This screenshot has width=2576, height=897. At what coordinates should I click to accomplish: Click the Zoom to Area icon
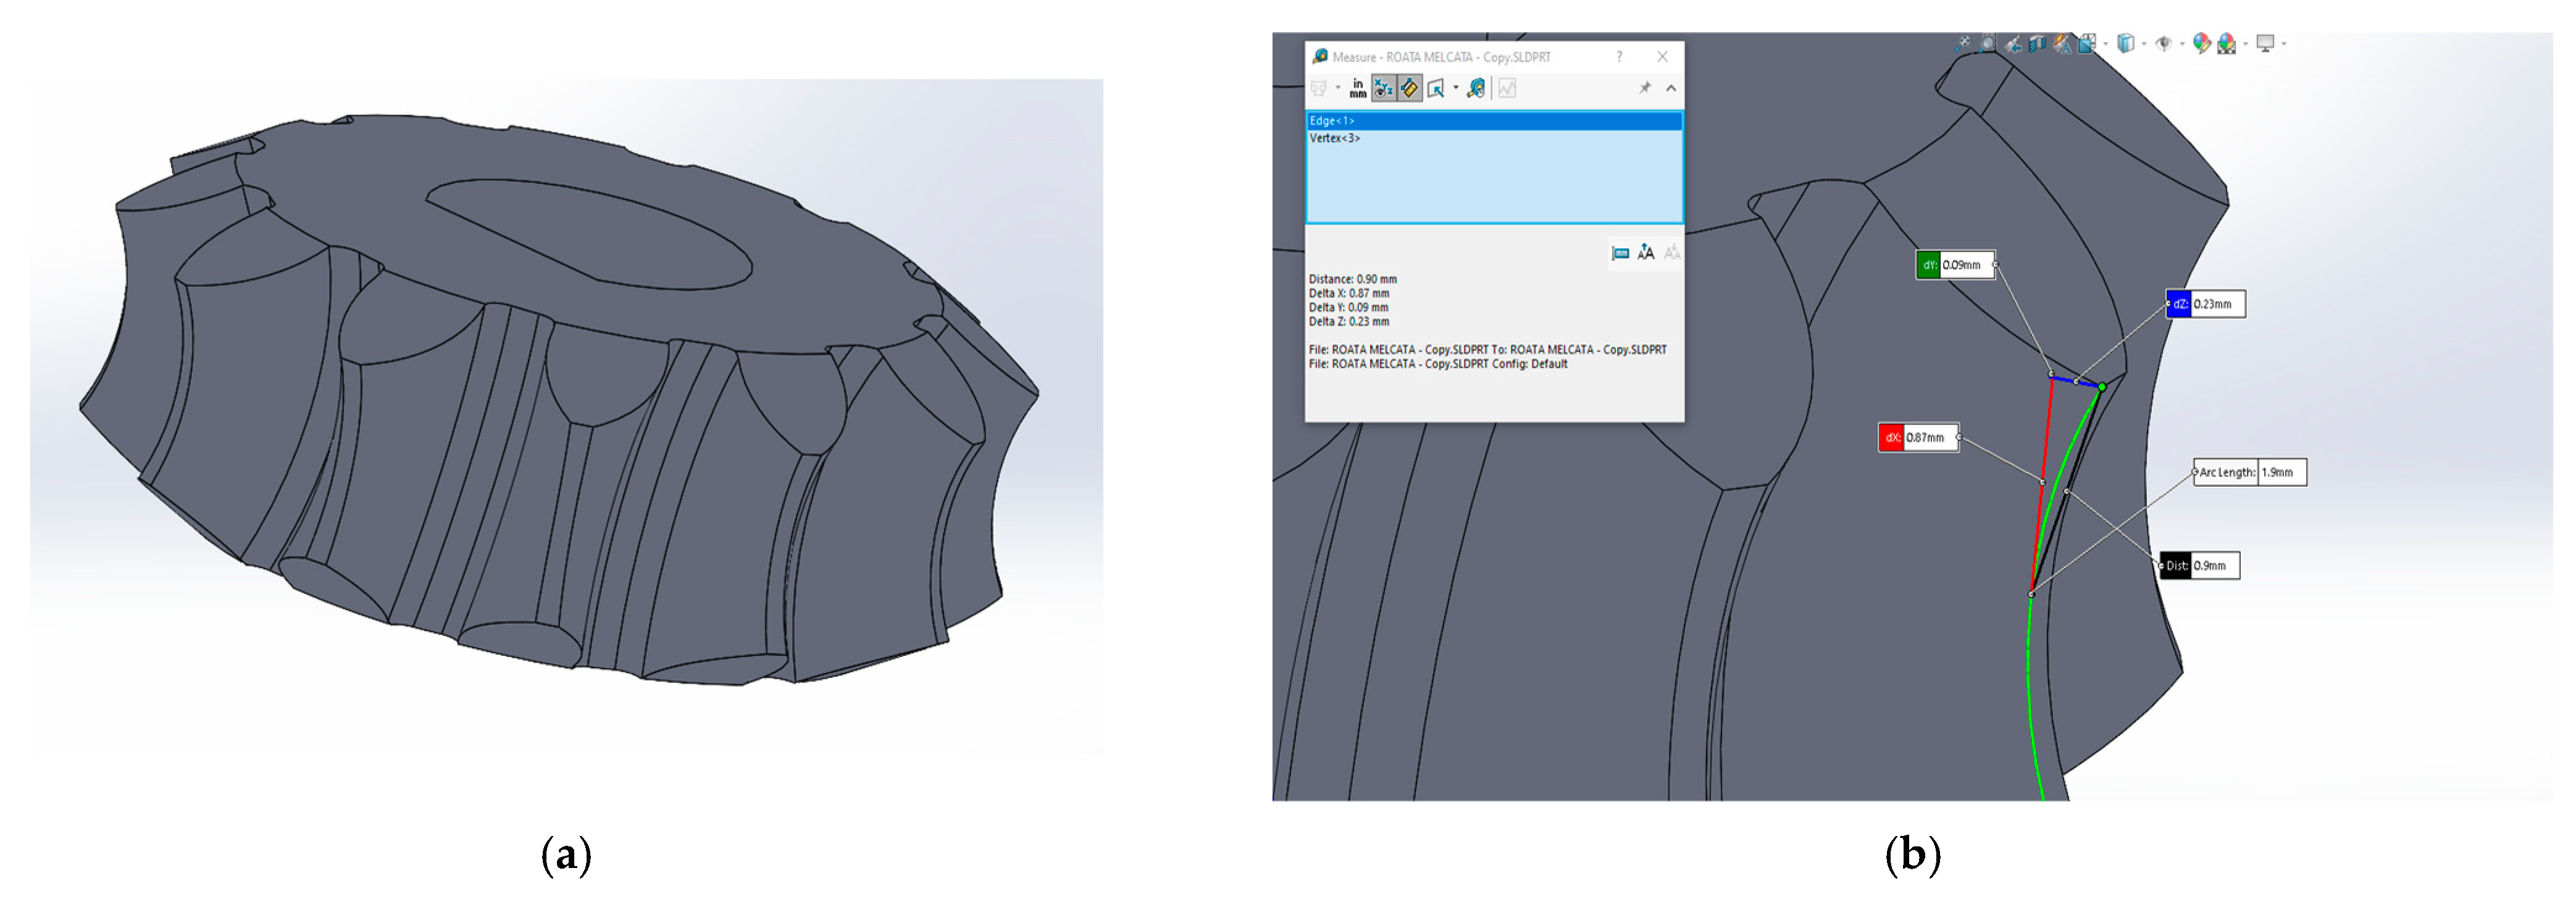click(x=1988, y=44)
